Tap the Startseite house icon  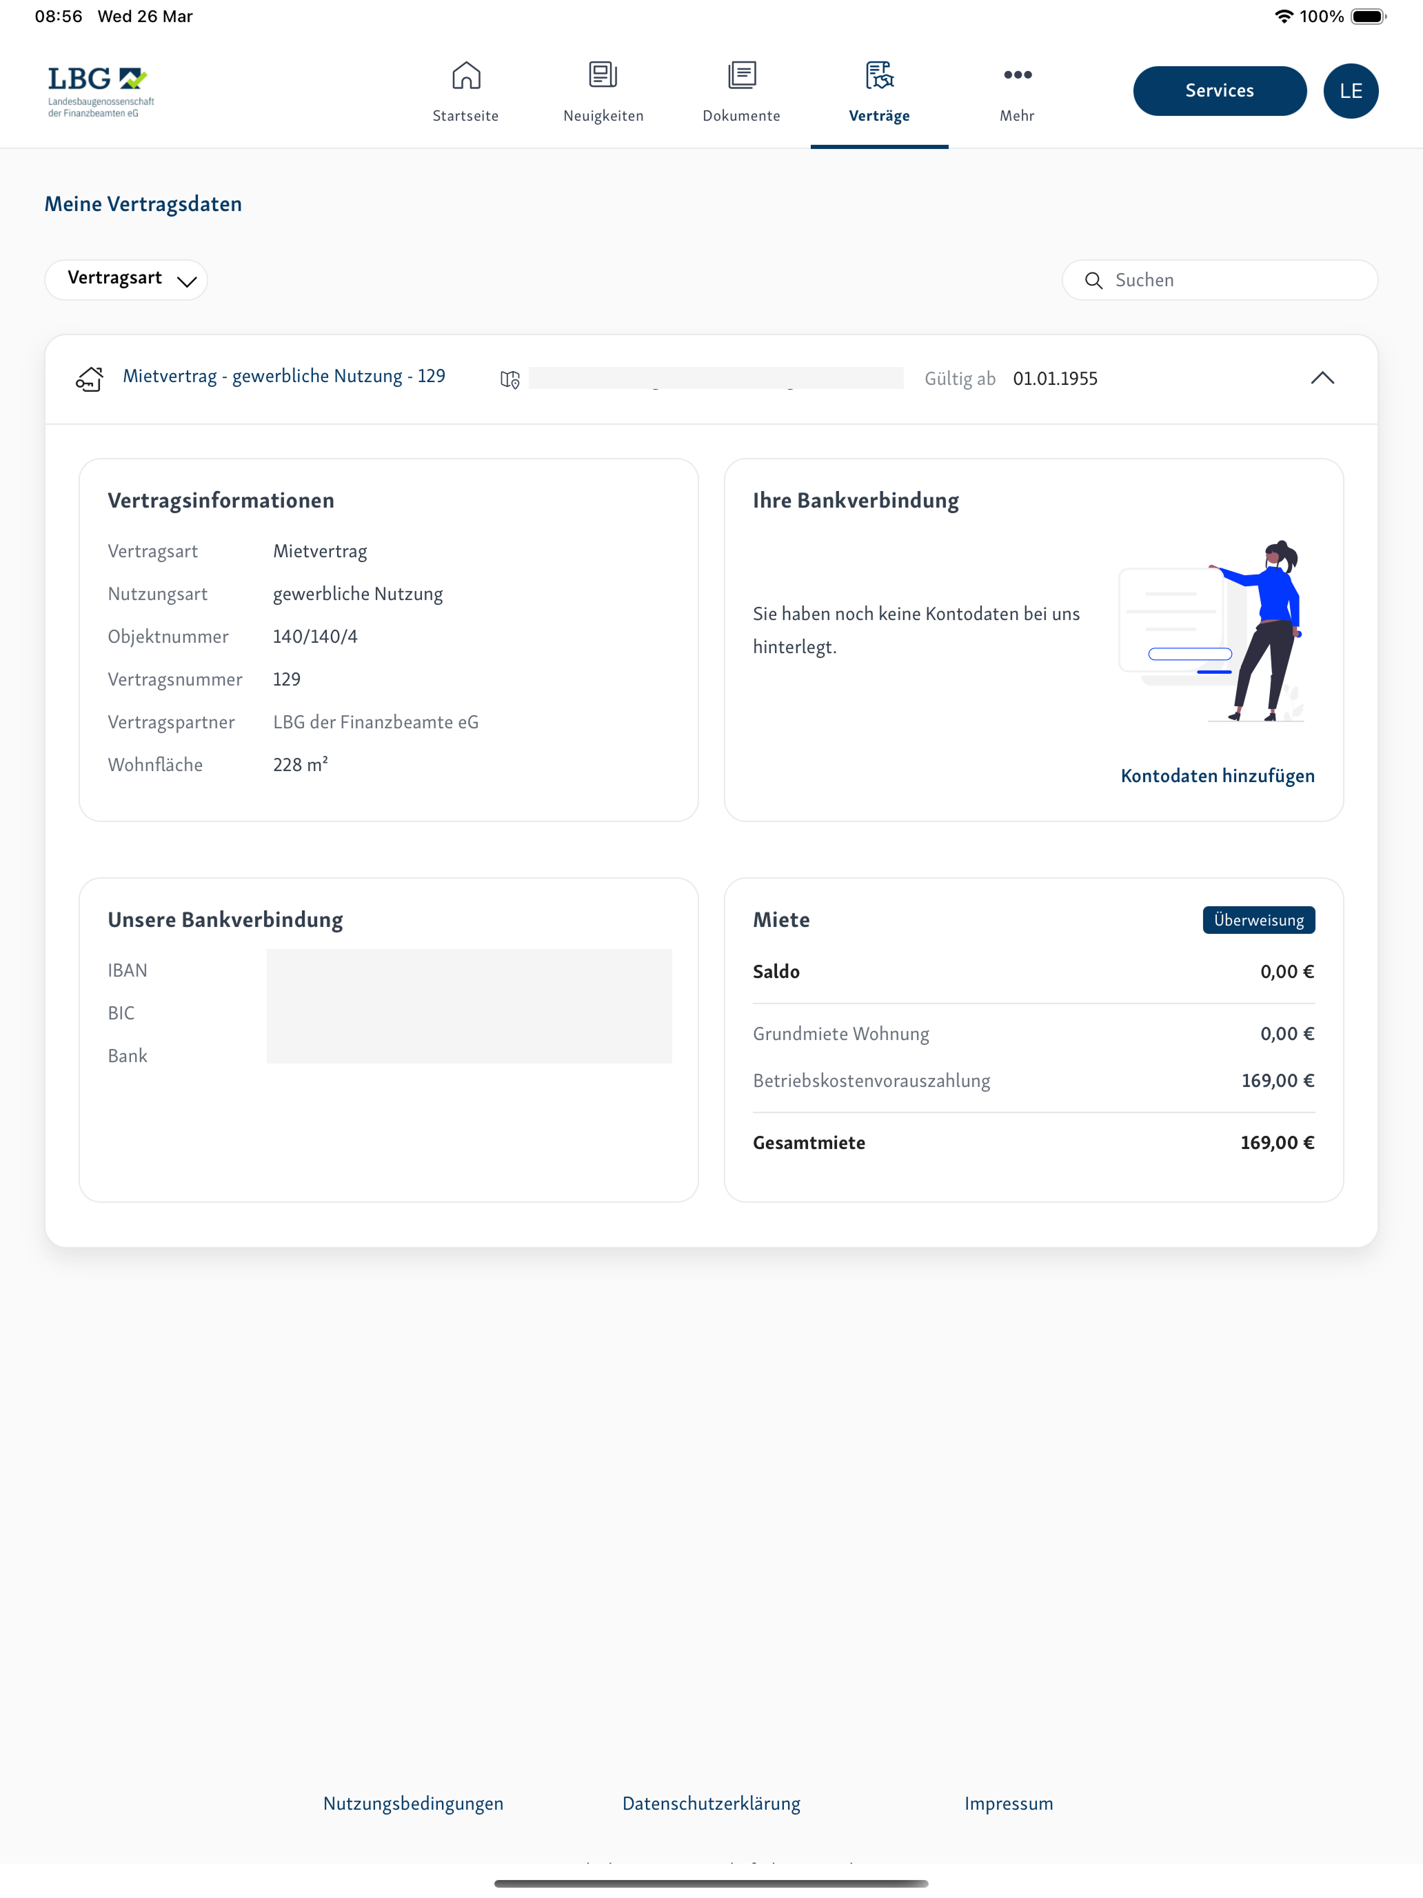pyautogui.click(x=466, y=75)
